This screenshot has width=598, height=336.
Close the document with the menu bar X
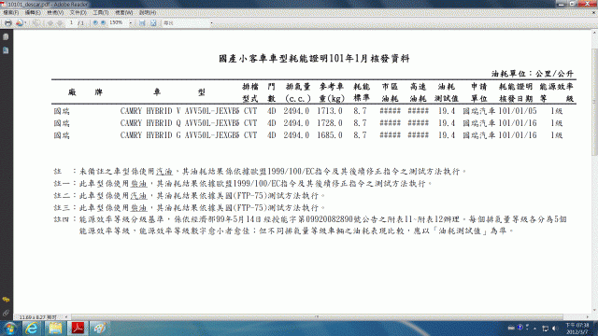click(x=594, y=12)
